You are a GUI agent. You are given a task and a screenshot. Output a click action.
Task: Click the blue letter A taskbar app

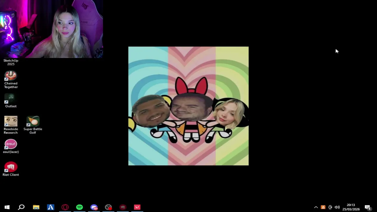point(51,207)
